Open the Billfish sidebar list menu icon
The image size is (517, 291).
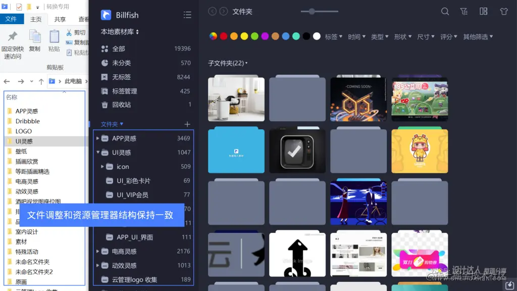[187, 15]
